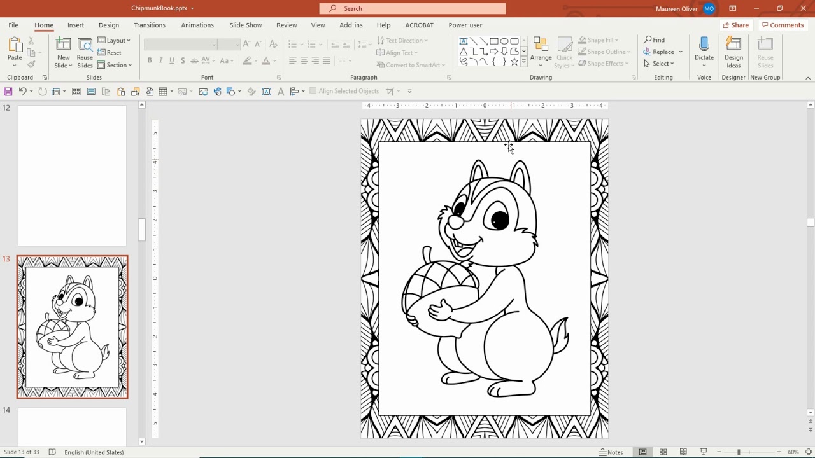Click the Reset slide button
This screenshot has height=458, width=815.
point(110,53)
